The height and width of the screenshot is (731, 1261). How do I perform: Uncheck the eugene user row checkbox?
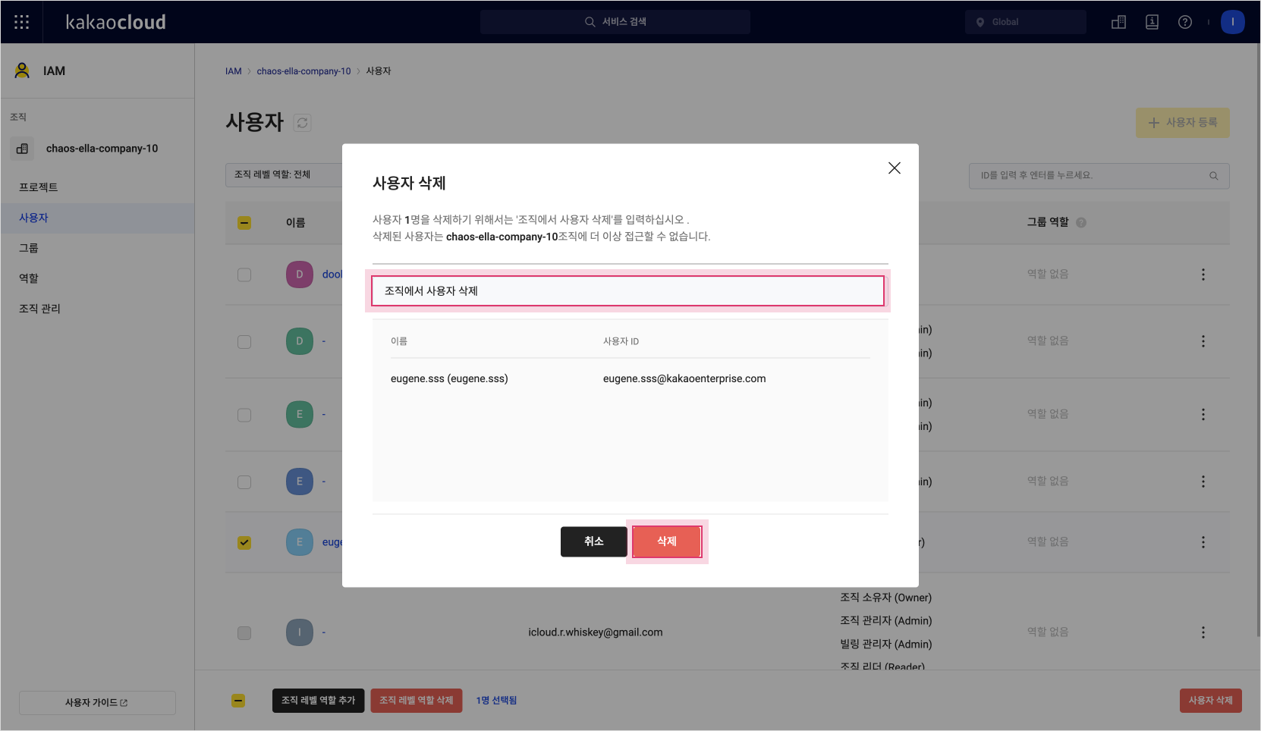244,543
